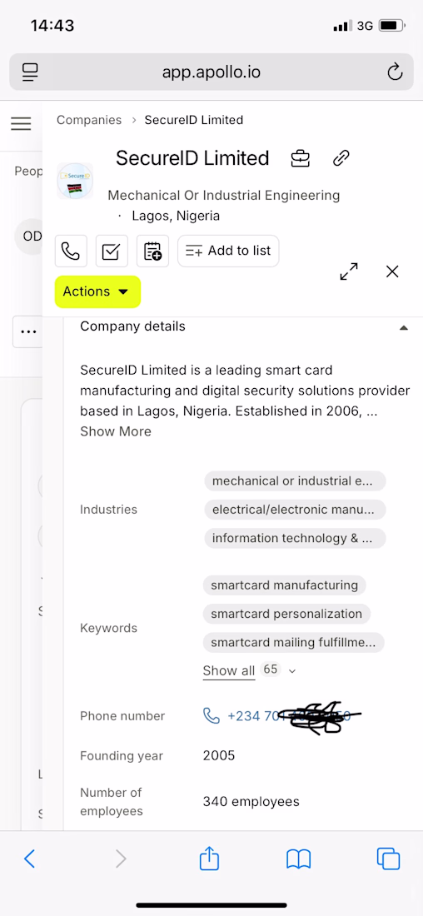The image size is (423, 916).
Task: Go to Companies breadcrumb
Action: [x=89, y=121]
